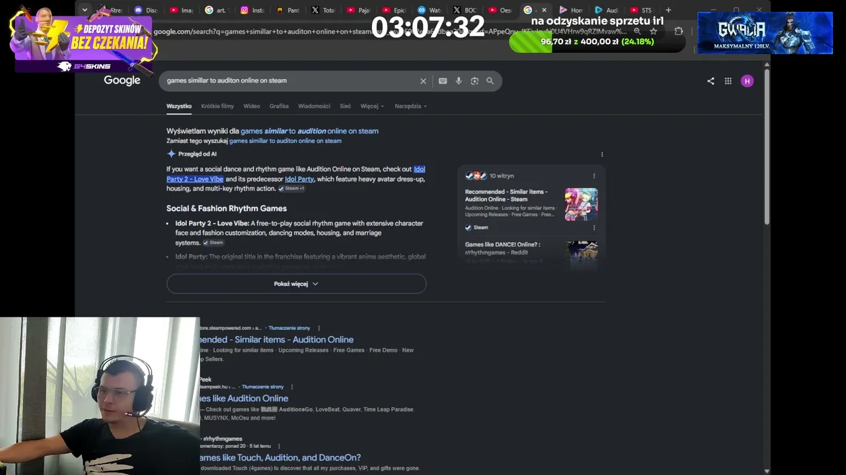Close the active Google search tab
Viewport: 846px width, 475px height.
(x=544, y=10)
